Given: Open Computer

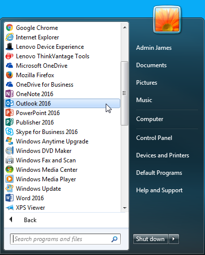Looking at the screenshot, I should [150, 119].
